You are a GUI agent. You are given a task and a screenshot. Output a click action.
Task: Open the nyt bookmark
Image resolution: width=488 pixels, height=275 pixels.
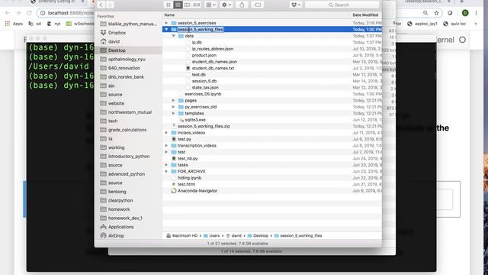[x=54, y=24]
